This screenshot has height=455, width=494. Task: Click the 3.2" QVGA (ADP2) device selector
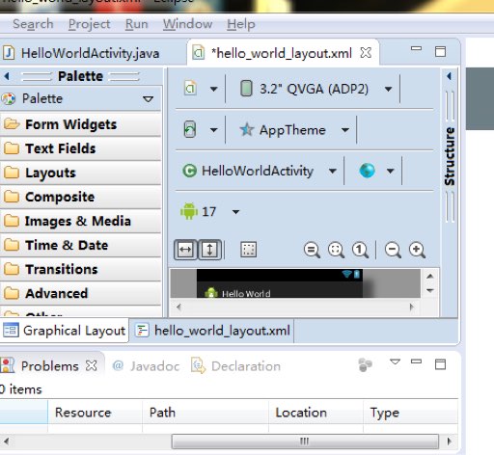[304, 89]
